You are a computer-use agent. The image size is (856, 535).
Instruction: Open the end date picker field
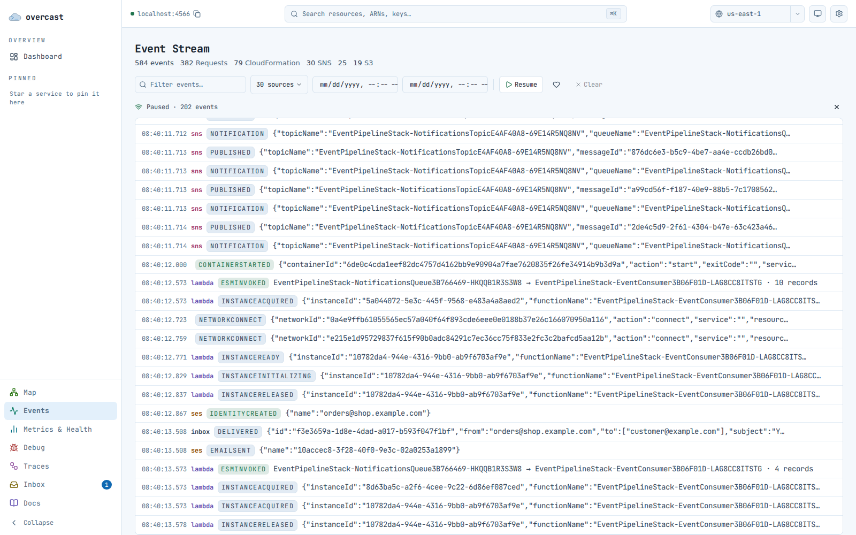445,85
